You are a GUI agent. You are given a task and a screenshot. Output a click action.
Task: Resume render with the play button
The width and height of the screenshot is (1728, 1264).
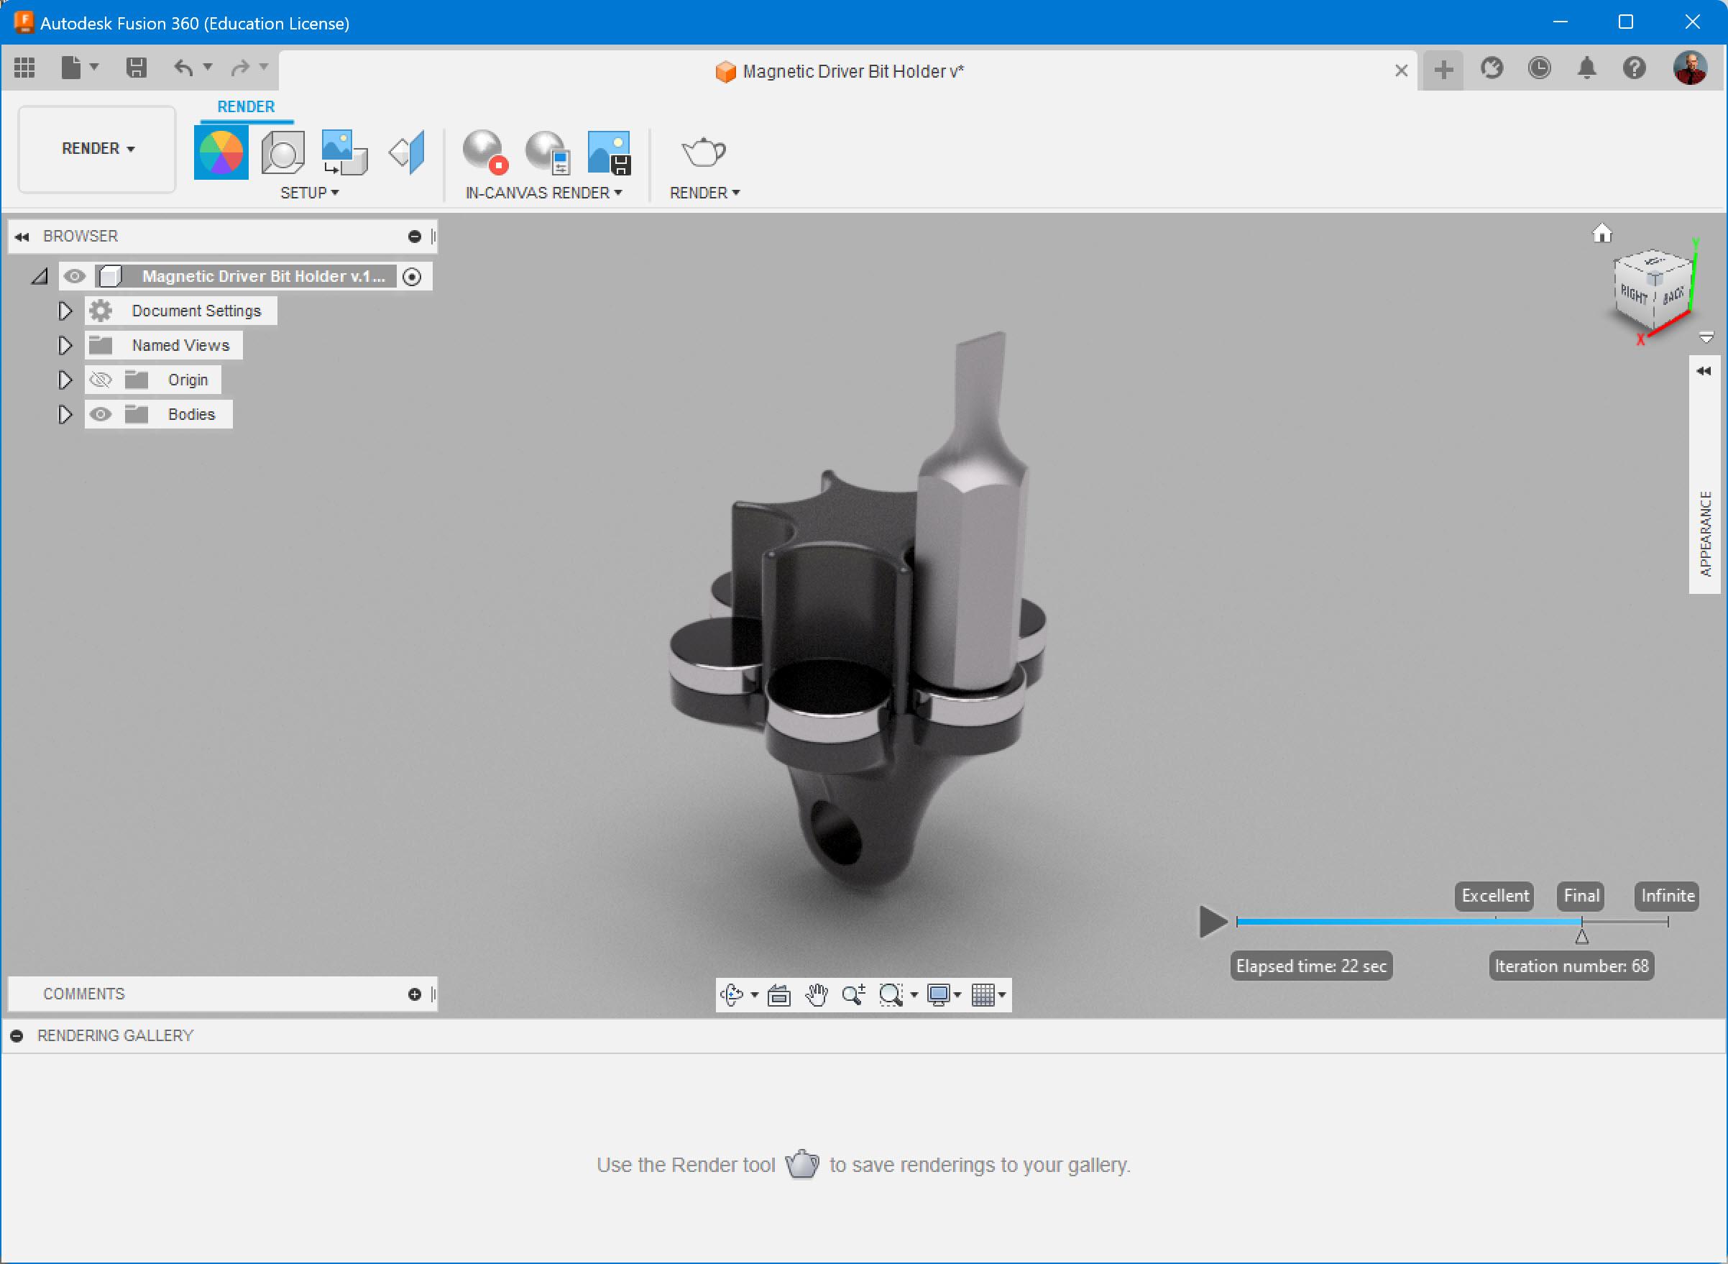1212,922
